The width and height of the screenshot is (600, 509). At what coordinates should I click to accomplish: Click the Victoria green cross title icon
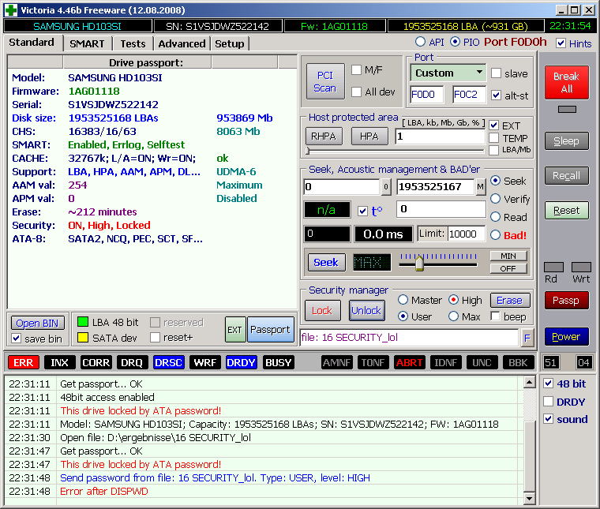click(x=11, y=10)
